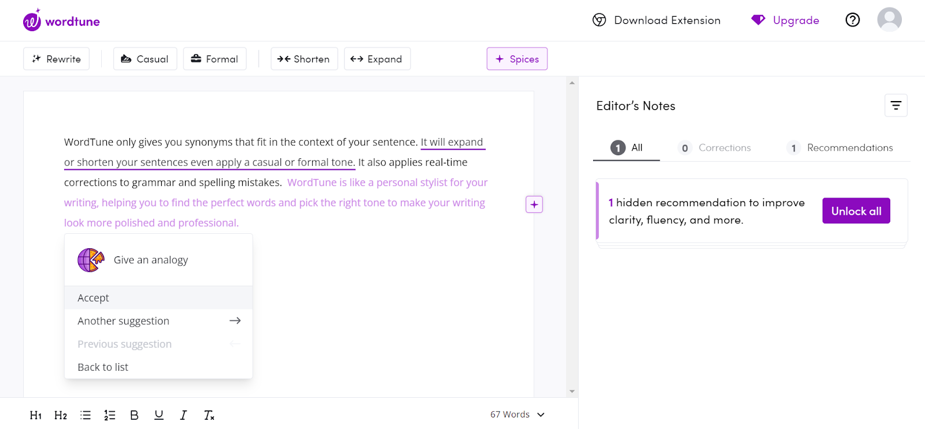Viewport: 925px width, 429px height.
Task: Apply Heading 2 formatting
Action: (x=61, y=415)
